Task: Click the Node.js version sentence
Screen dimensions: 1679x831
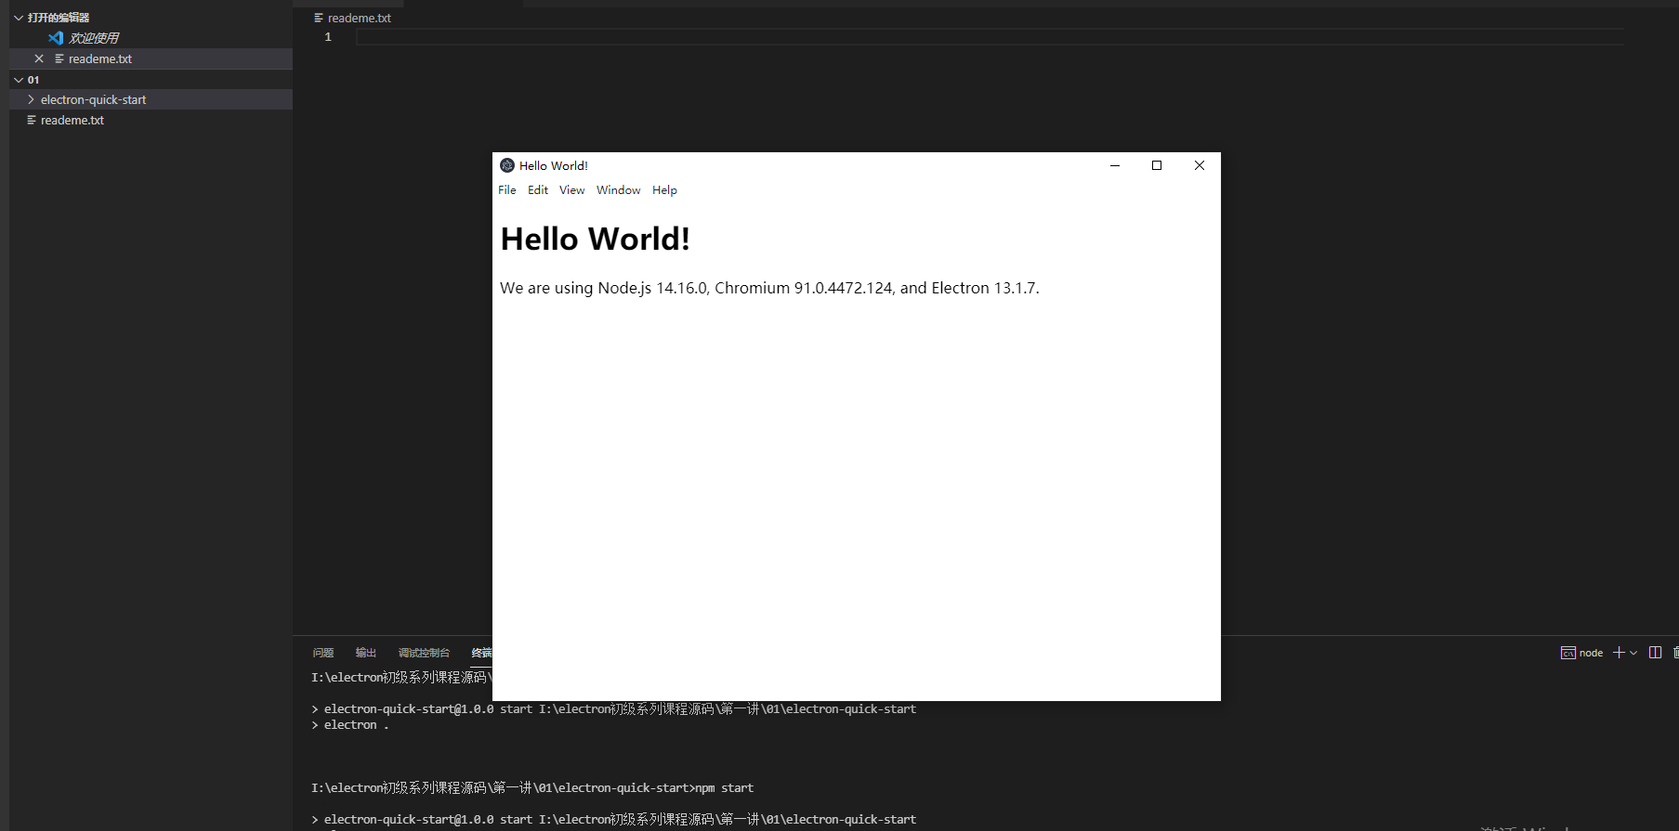Action: 769,288
